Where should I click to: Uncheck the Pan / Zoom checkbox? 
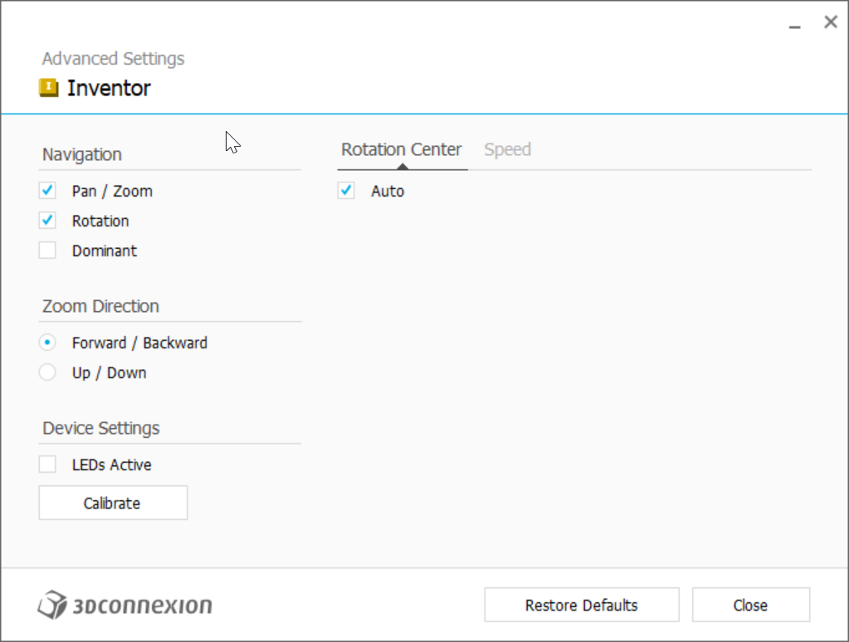(x=47, y=191)
